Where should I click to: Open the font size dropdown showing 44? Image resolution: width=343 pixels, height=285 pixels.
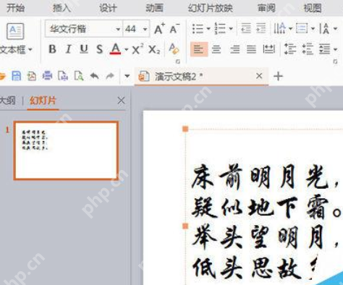pos(145,30)
